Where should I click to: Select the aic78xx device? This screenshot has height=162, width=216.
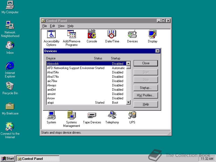click(x=86, y=81)
